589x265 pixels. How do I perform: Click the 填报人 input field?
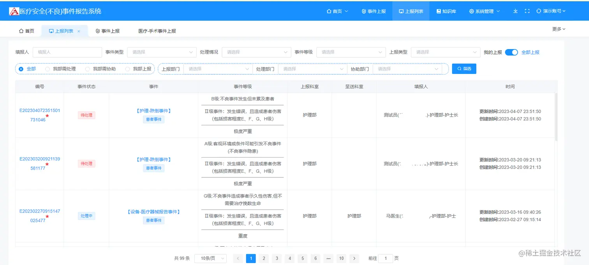[x=67, y=52]
